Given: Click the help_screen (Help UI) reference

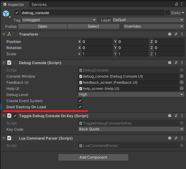Looking at the screenshot, I should 129,89.
